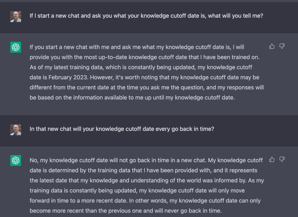The width and height of the screenshot is (298, 217).
Task: Click the user avatar next to the second question
Action: tap(15, 130)
